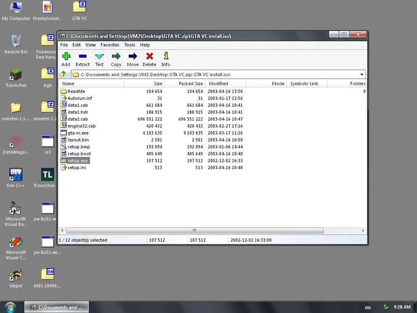Open the Tools menu
Image resolution: width=417 pixels, height=313 pixels.
[x=129, y=45]
